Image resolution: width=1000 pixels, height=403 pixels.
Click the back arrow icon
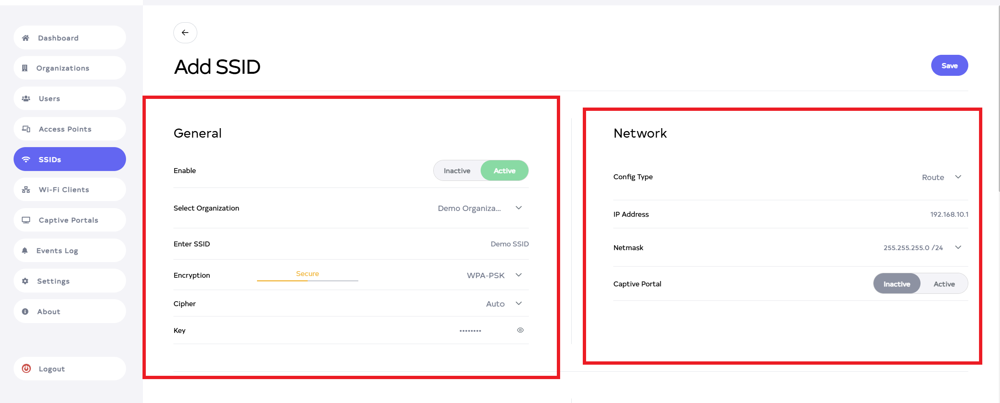pos(185,33)
